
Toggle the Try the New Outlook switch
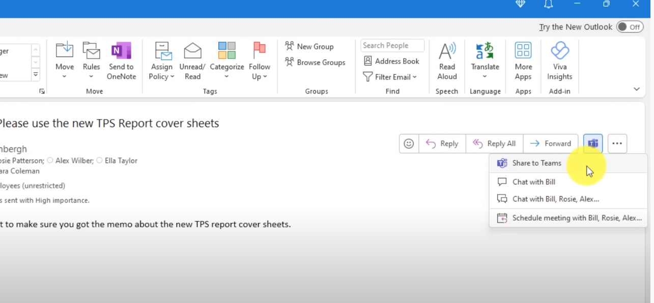pyautogui.click(x=630, y=27)
